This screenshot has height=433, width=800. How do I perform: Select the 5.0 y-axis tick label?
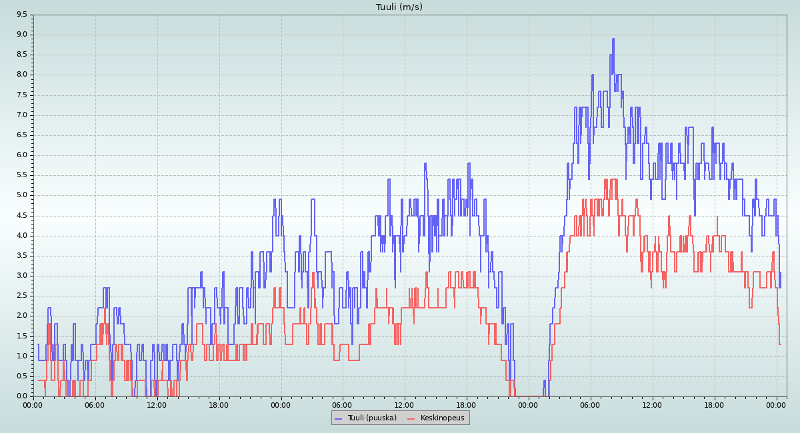click(21, 195)
